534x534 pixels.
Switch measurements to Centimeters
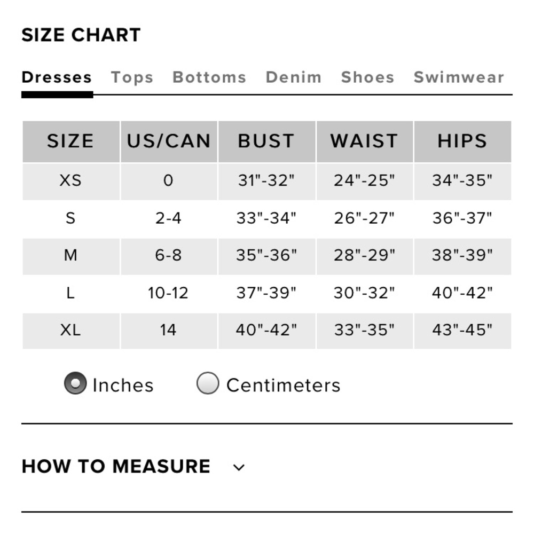[x=207, y=383]
